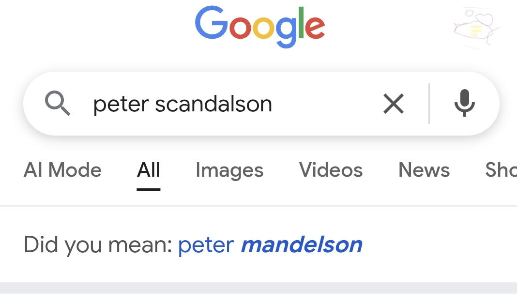Show News results tab
This screenshot has height=305, width=517.
point(424,170)
